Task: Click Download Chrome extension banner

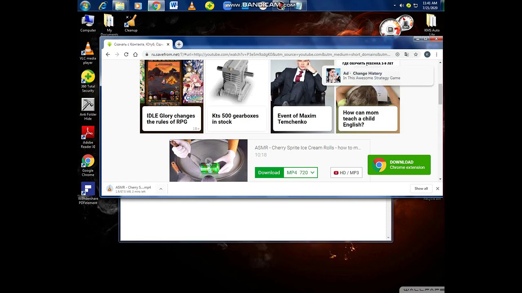Action: point(399,165)
